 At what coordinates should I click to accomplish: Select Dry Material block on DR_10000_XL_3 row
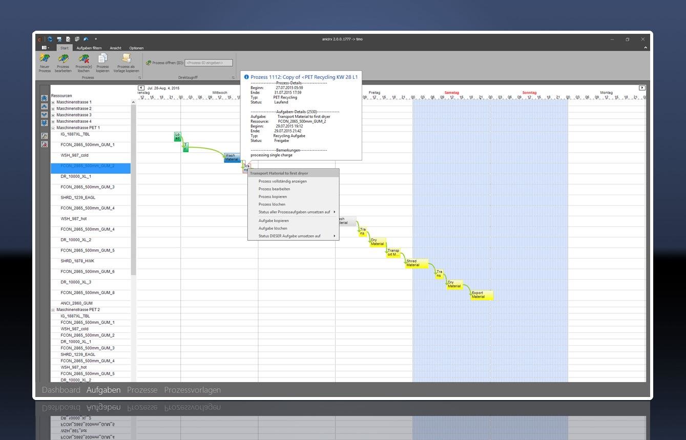(454, 284)
